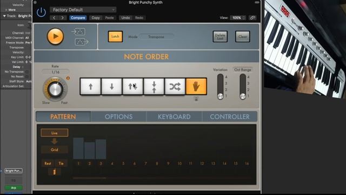This screenshot has height=195, width=346.
Task: Click pattern step 1 velocity bar
Action: [78, 148]
